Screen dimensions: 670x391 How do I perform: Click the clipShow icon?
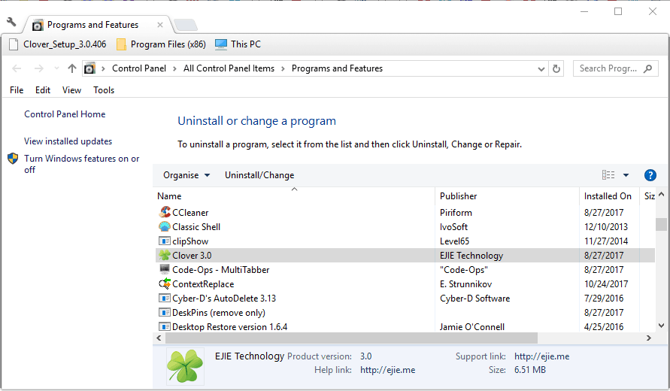pyautogui.click(x=165, y=241)
